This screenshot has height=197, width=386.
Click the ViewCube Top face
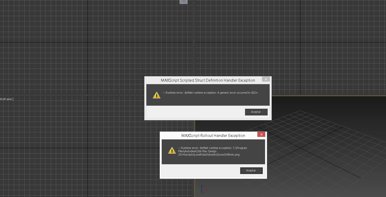184,2
